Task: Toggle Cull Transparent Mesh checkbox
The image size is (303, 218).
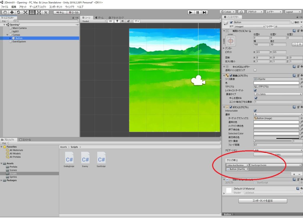Action: click(x=255, y=70)
